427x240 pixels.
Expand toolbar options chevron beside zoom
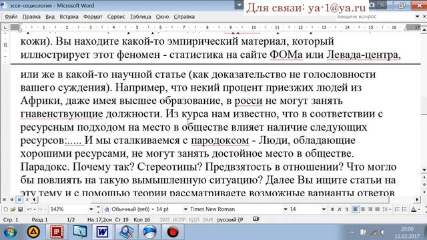click(x=98, y=209)
